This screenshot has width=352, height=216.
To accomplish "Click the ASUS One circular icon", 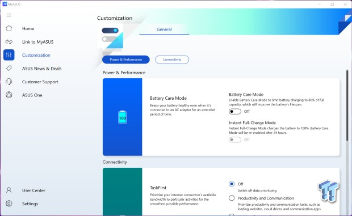I will (9, 95).
